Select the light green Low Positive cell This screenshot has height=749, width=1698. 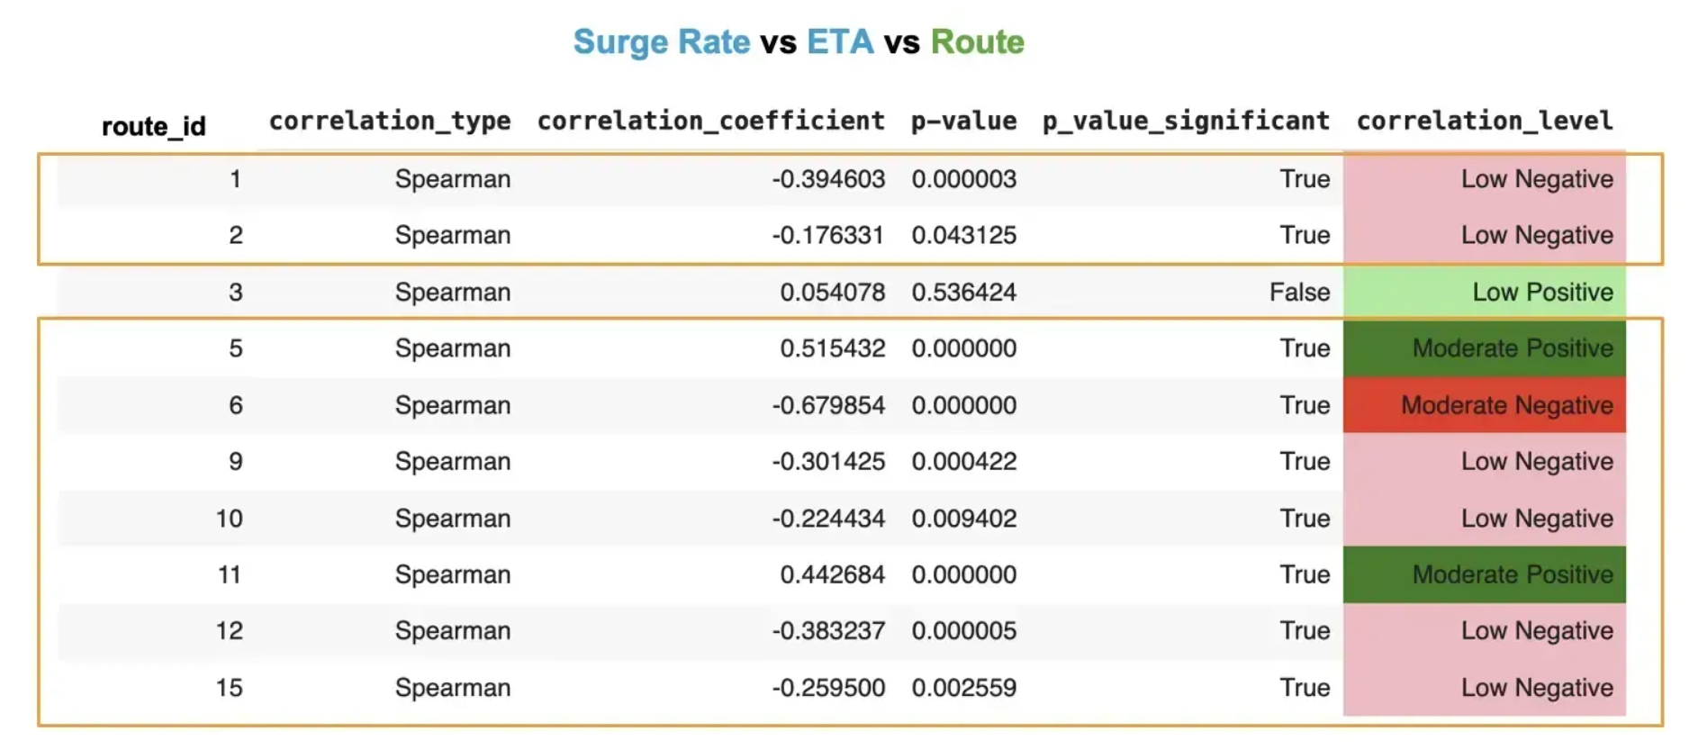1484,292
